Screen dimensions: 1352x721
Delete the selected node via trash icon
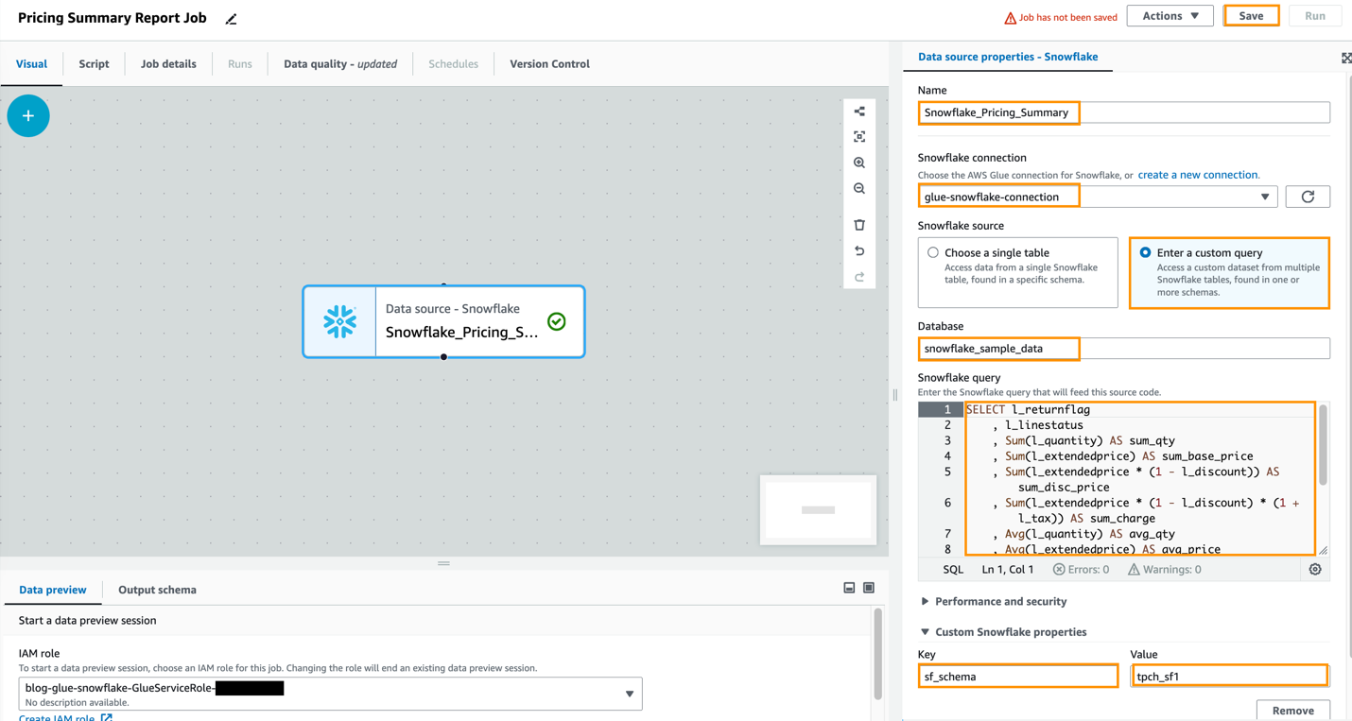click(859, 225)
